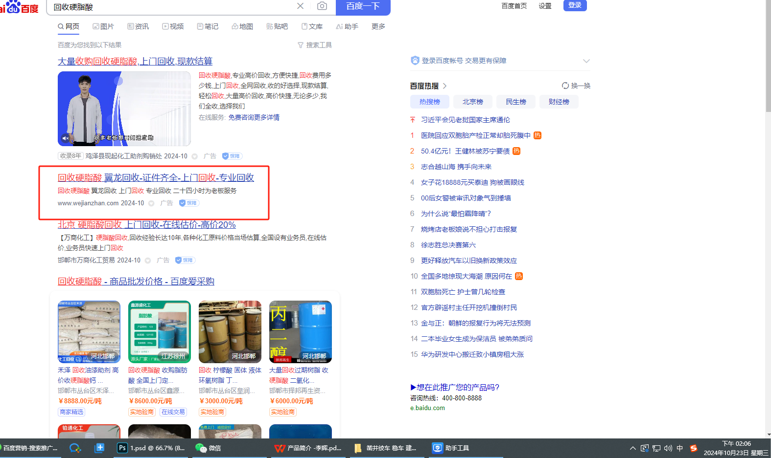The width and height of the screenshot is (771, 458).
Task: Open Photoshop 1.psd in taskbar
Action: tap(151, 448)
